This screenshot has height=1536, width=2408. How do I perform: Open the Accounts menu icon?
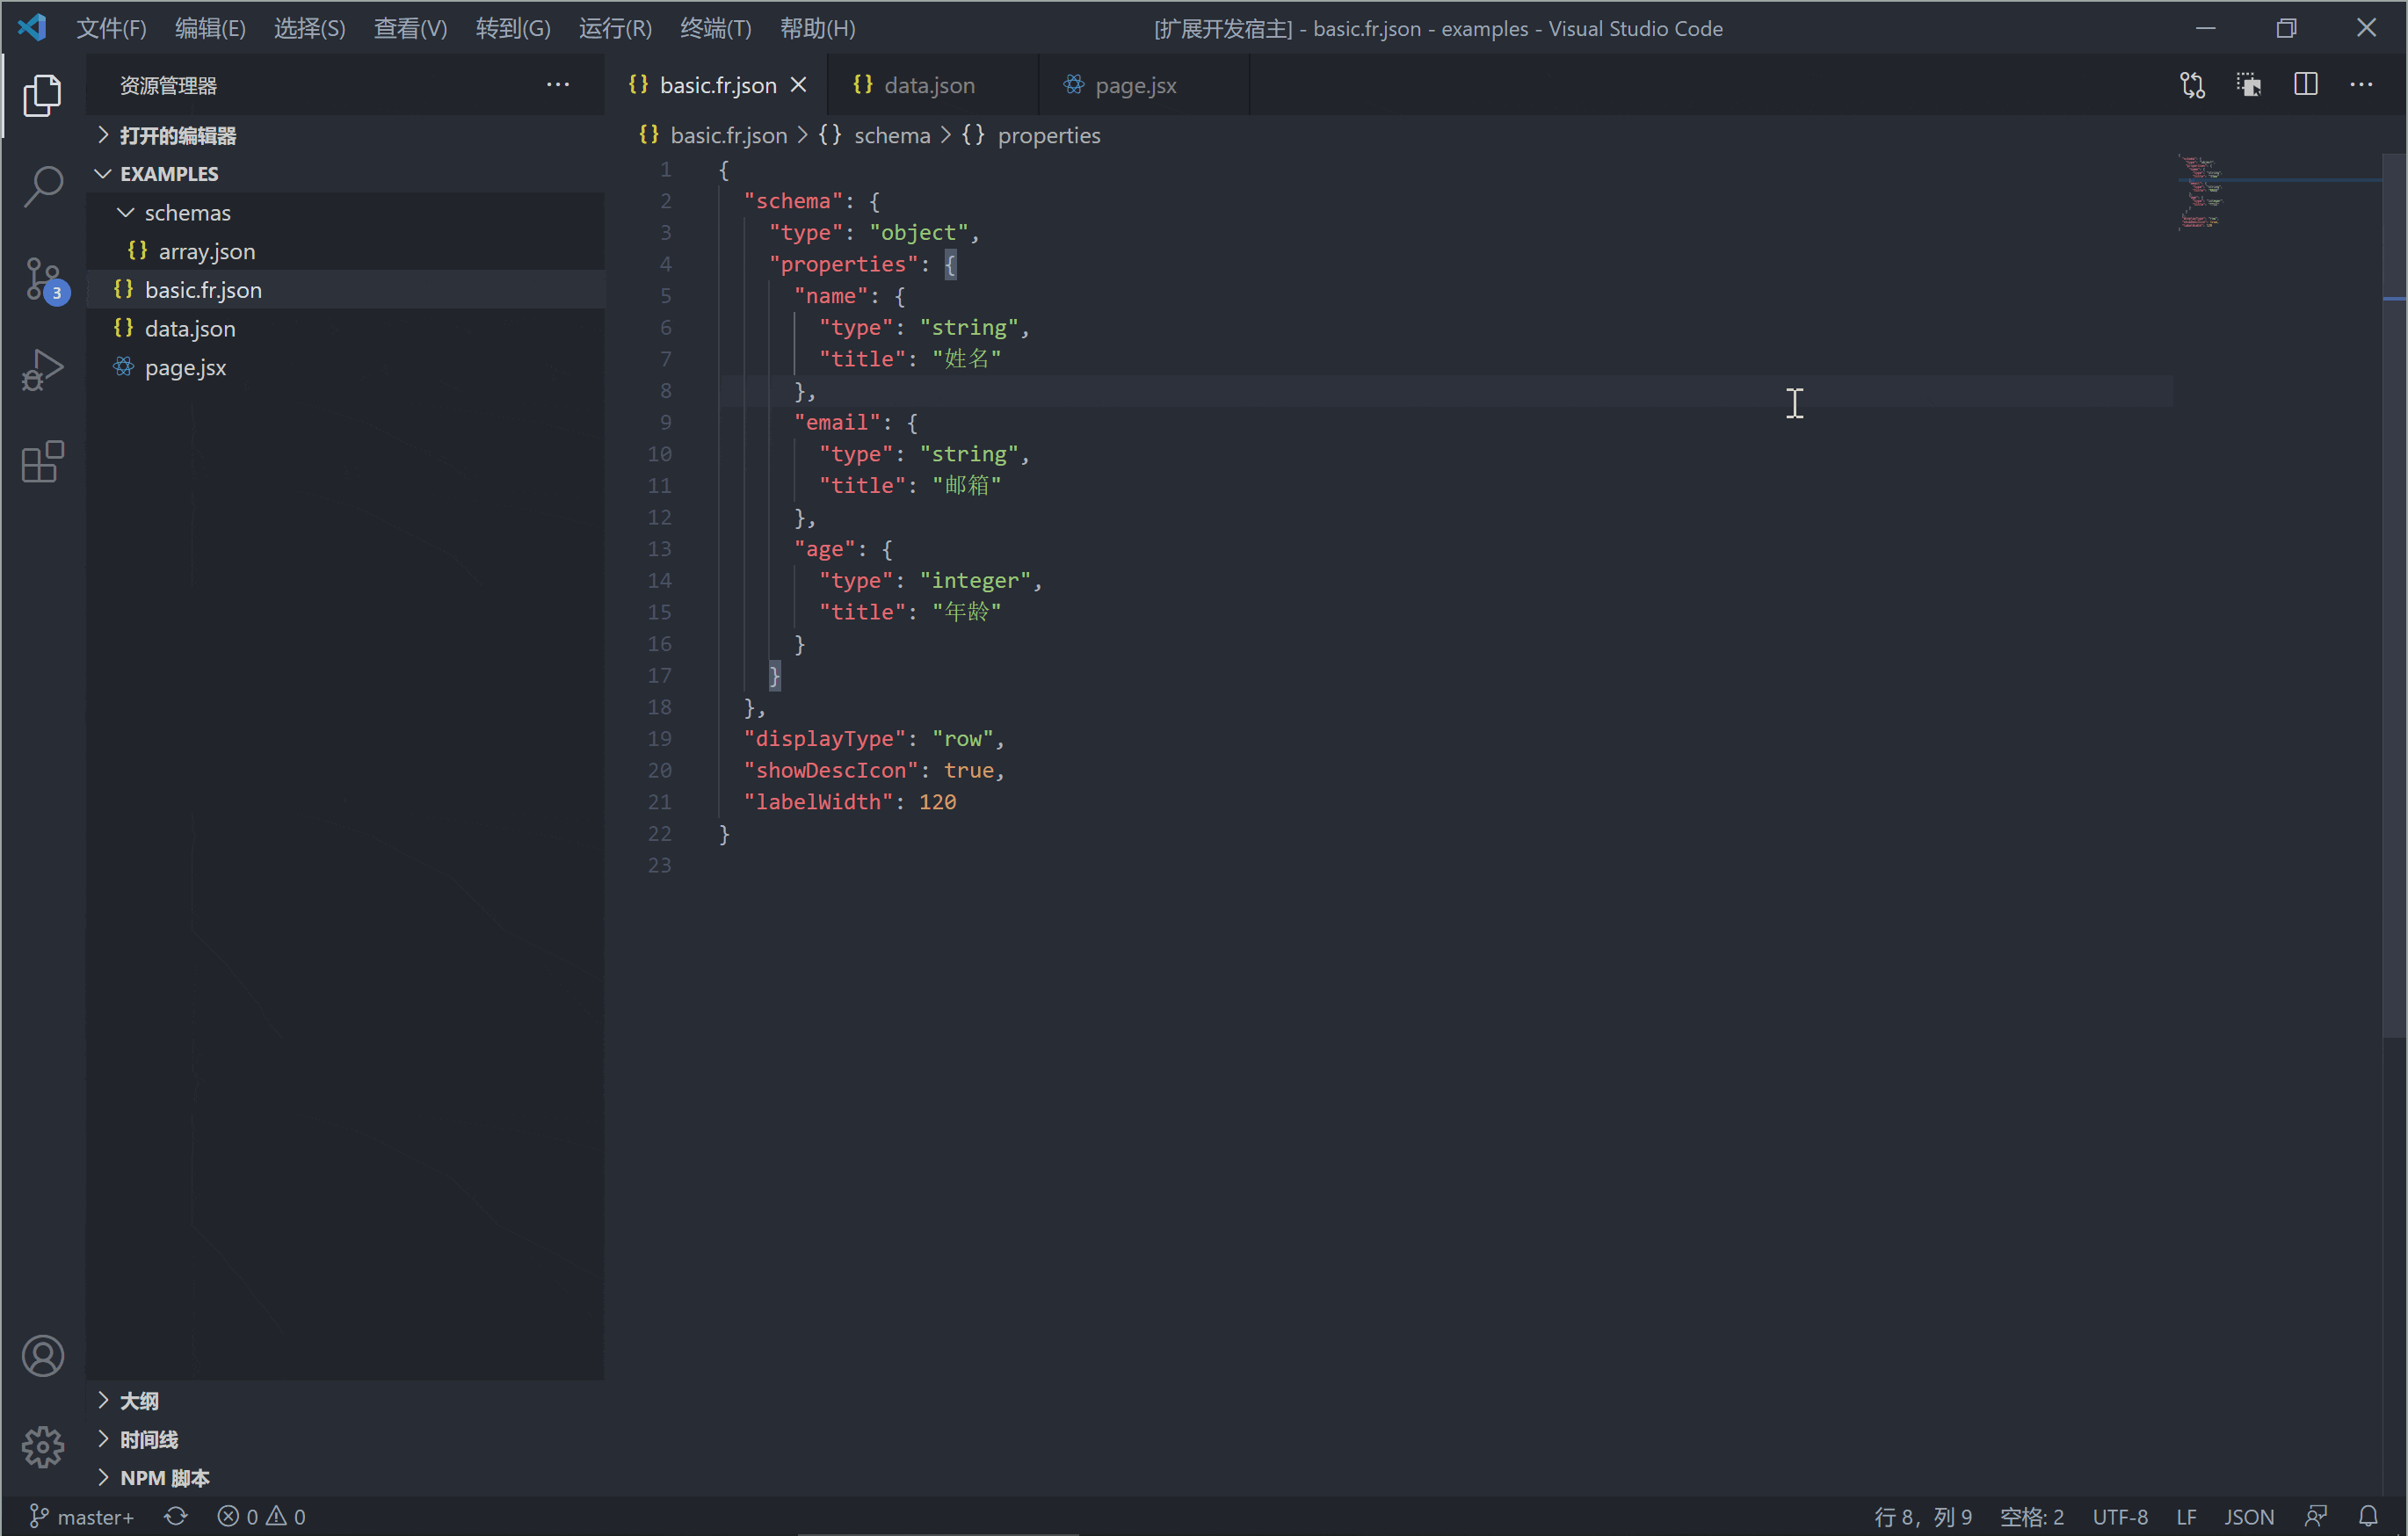pyautogui.click(x=42, y=1355)
